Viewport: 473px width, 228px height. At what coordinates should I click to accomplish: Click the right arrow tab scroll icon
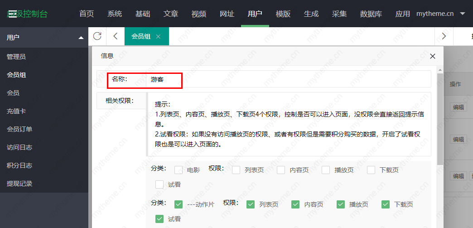[444, 36]
